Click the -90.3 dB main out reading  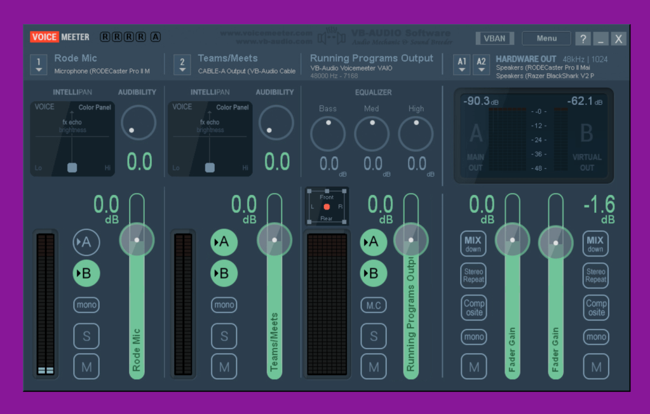(x=481, y=102)
